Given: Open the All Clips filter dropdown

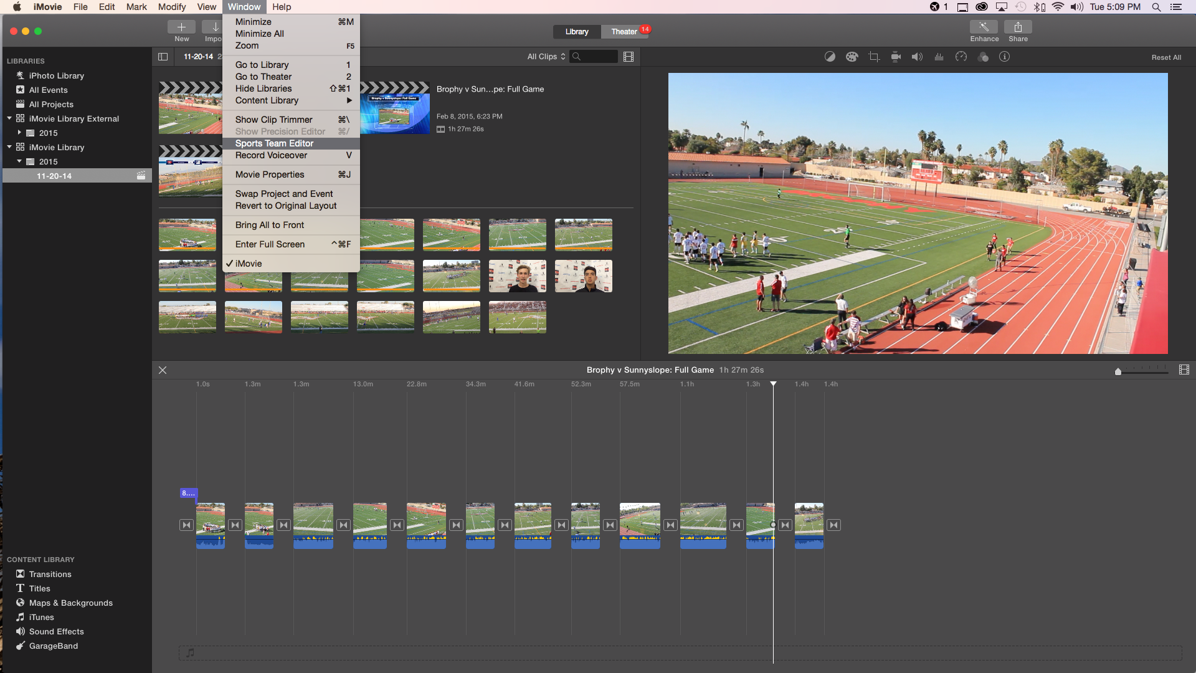Looking at the screenshot, I should [545, 56].
